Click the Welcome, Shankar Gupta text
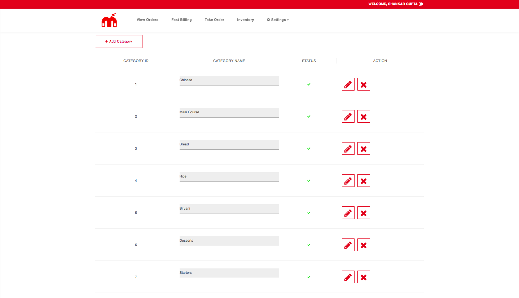 [393, 4]
